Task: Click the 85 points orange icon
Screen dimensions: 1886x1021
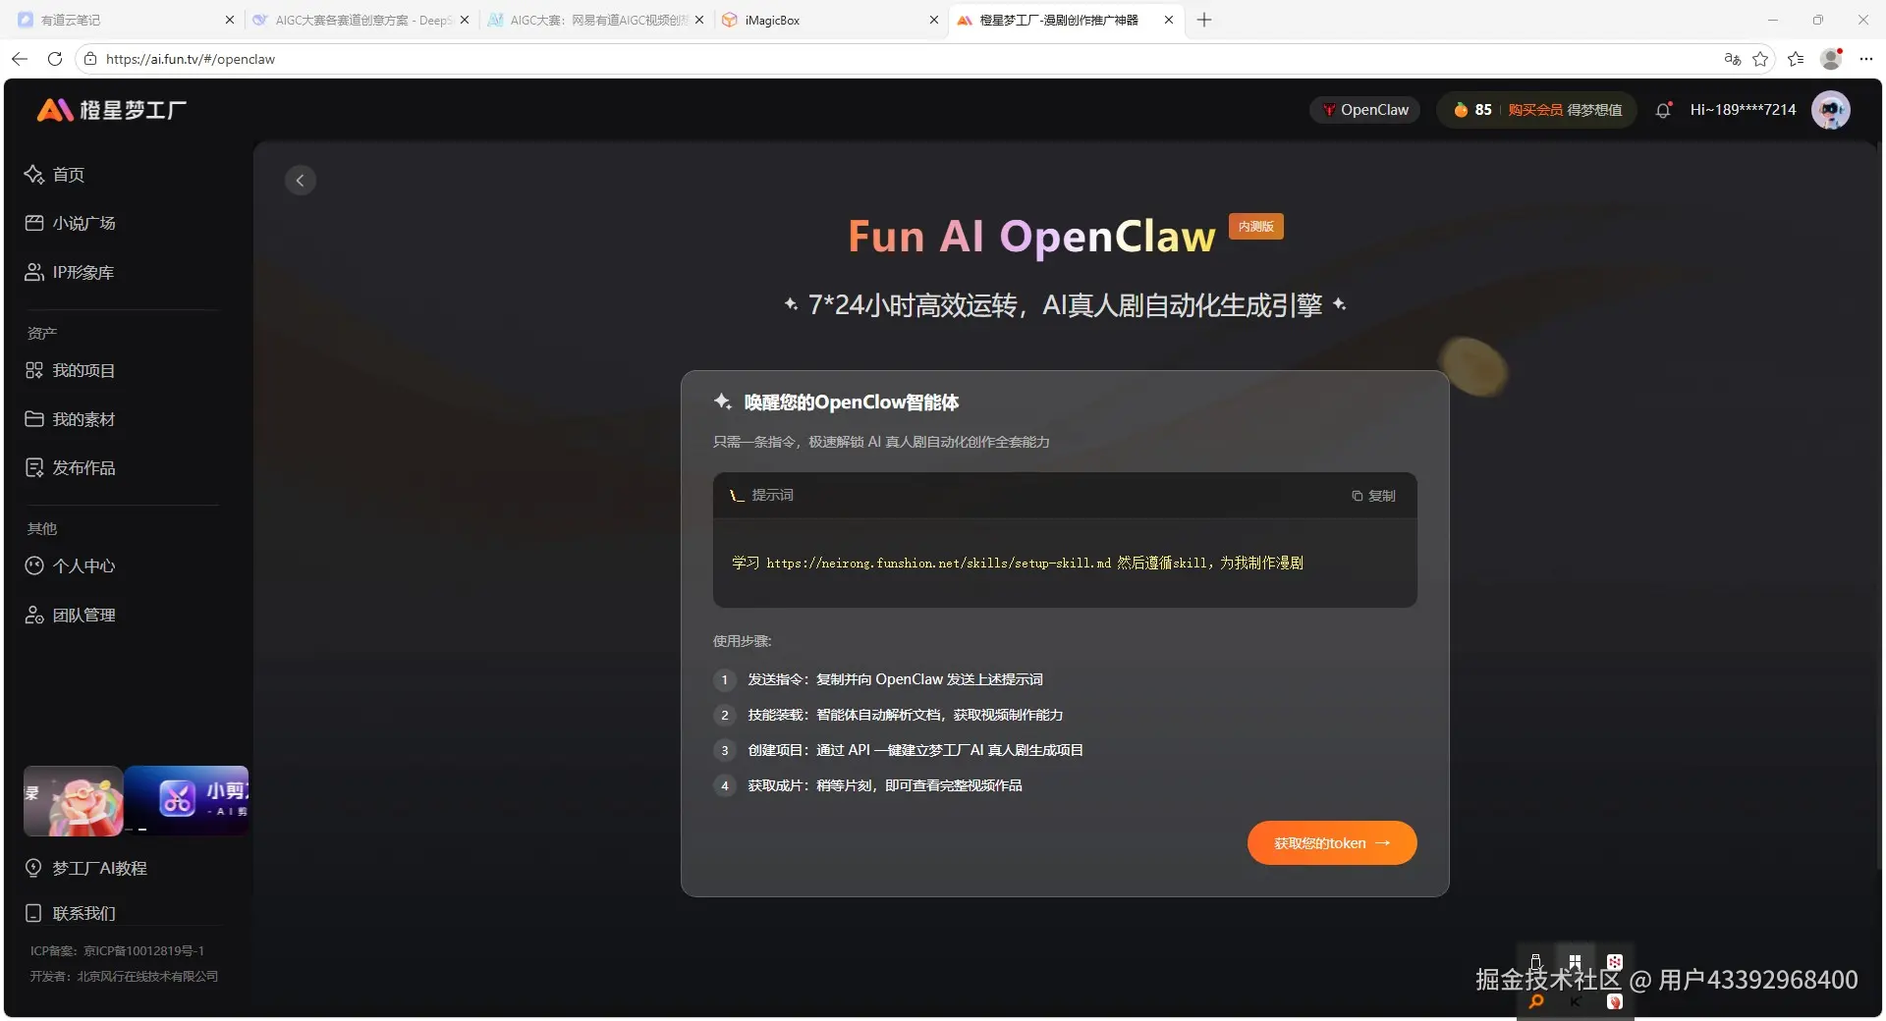Action: [1461, 110]
